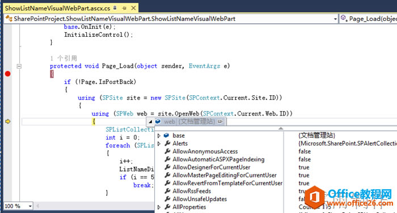The height and width of the screenshot is (213, 397).
Task: Open the 100 % zoom dropdown
Action: (30, 206)
